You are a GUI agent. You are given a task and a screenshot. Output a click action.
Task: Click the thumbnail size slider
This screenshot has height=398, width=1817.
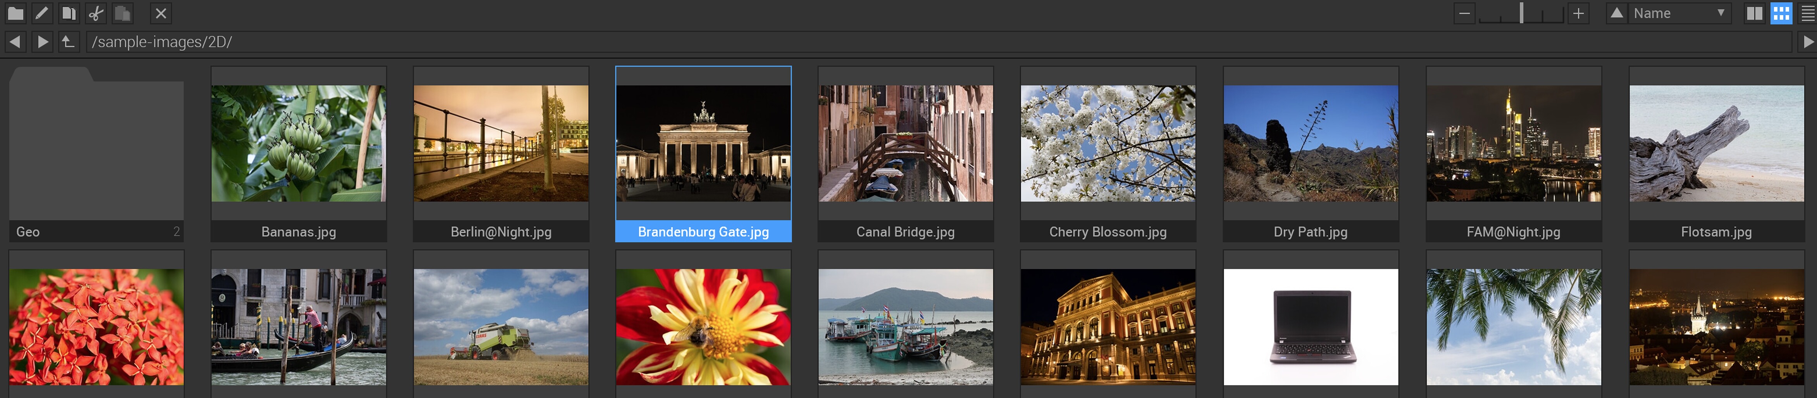[1521, 14]
